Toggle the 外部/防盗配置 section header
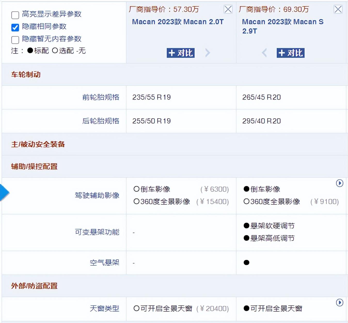The width and height of the screenshot is (348, 323). (x=175, y=286)
